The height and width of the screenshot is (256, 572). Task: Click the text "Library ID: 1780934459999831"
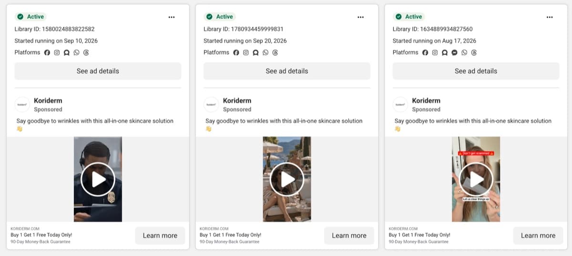pos(244,29)
